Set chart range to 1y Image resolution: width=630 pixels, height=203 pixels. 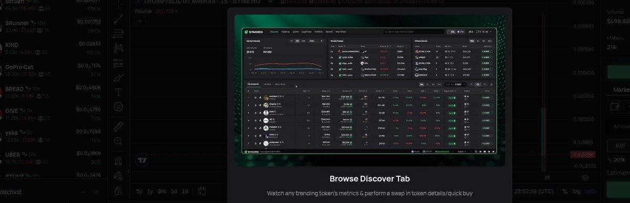[x=151, y=191]
